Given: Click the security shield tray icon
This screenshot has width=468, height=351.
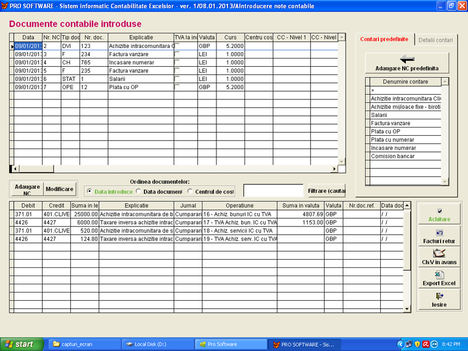Looking at the screenshot, I should click(x=417, y=344).
